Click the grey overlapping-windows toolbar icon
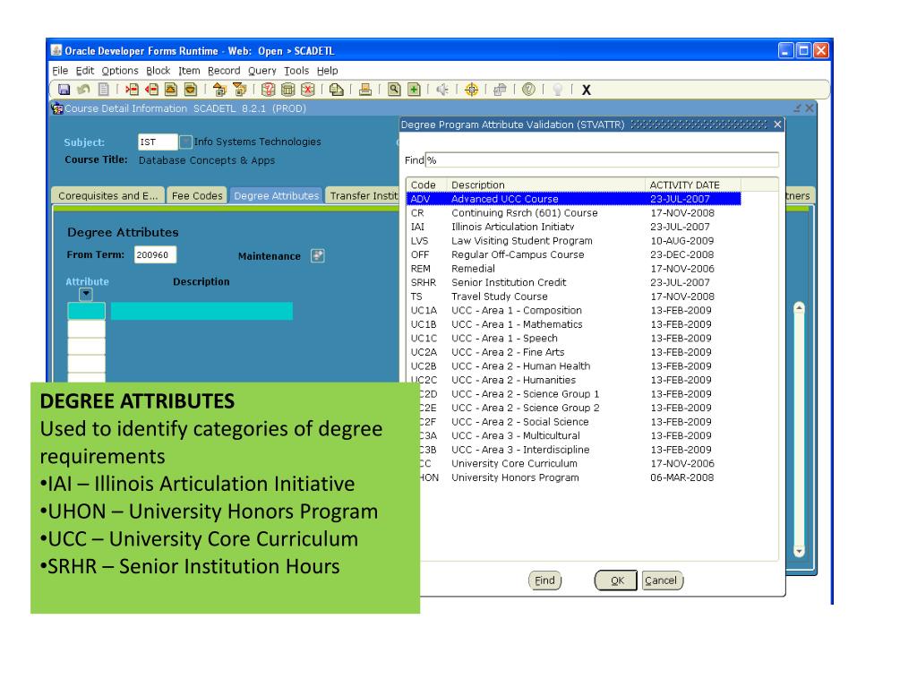 (500, 90)
